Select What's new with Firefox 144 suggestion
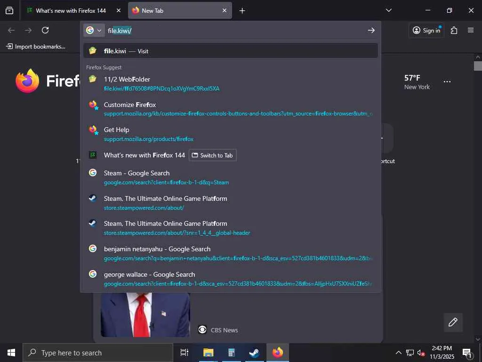 144,155
